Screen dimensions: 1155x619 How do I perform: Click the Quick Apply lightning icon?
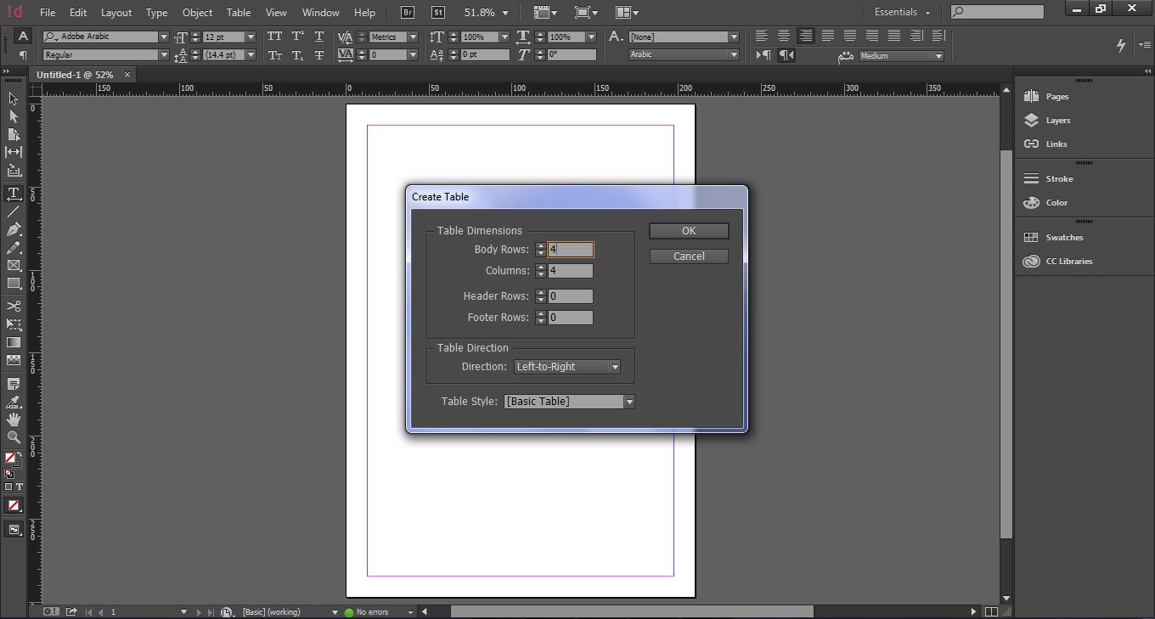tap(1121, 45)
